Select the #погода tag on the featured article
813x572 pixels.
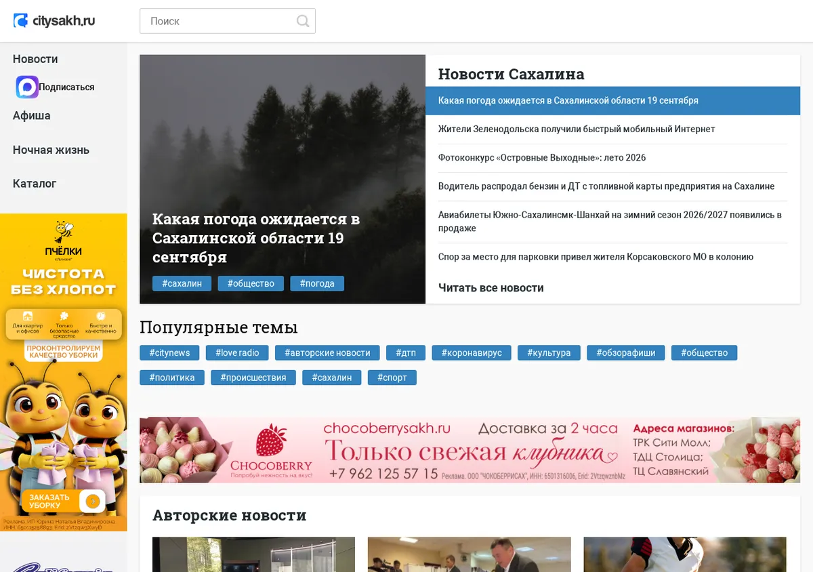[x=317, y=283]
